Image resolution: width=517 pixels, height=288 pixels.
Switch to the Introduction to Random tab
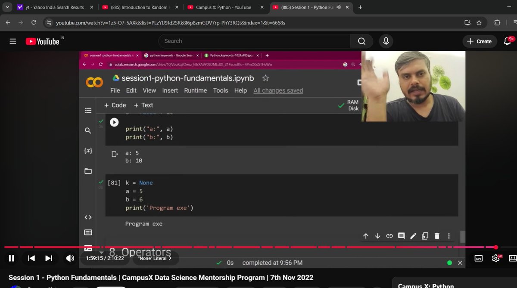(140, 7)
